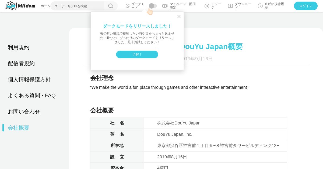Viewport: 323px width, 169px height.
Task: Open マイページ・配信設定 link
Action: (183, 6)
